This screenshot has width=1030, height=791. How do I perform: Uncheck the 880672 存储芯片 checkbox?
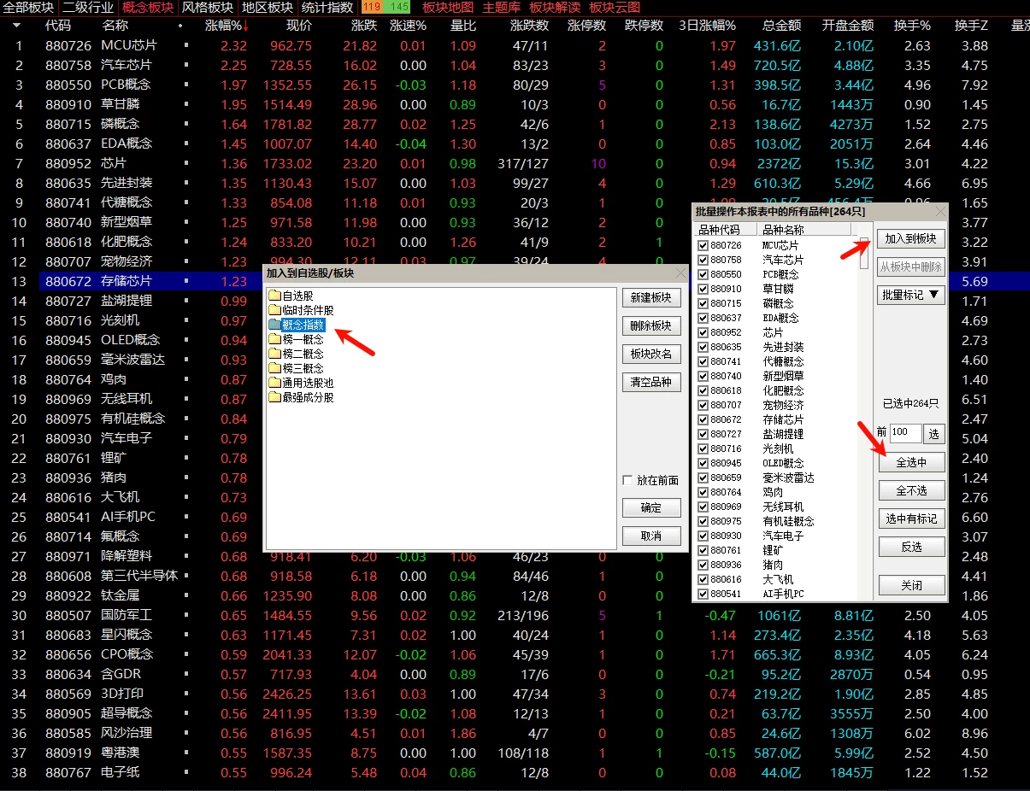pos(703,419)
